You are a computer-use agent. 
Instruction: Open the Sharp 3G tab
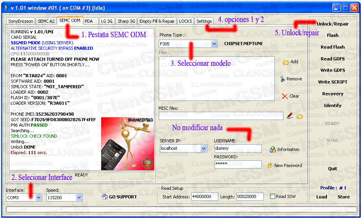point(126,21)
